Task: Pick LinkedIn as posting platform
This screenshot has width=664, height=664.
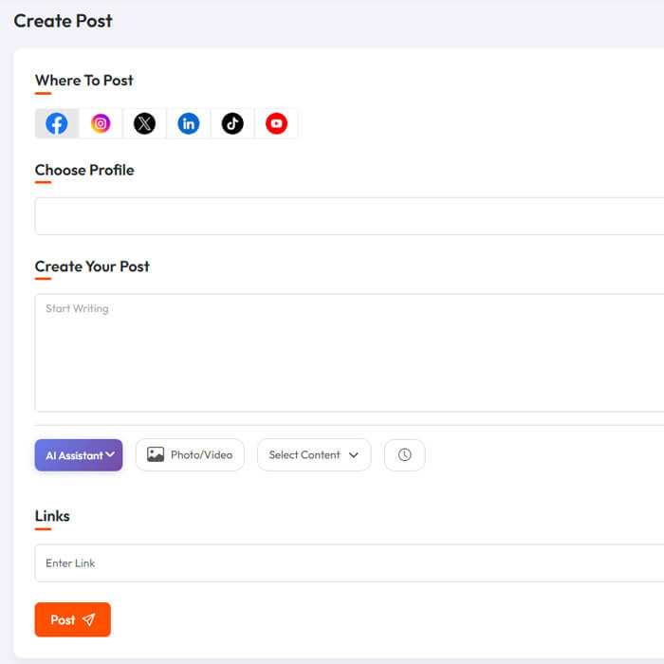Action: [189, 123]
